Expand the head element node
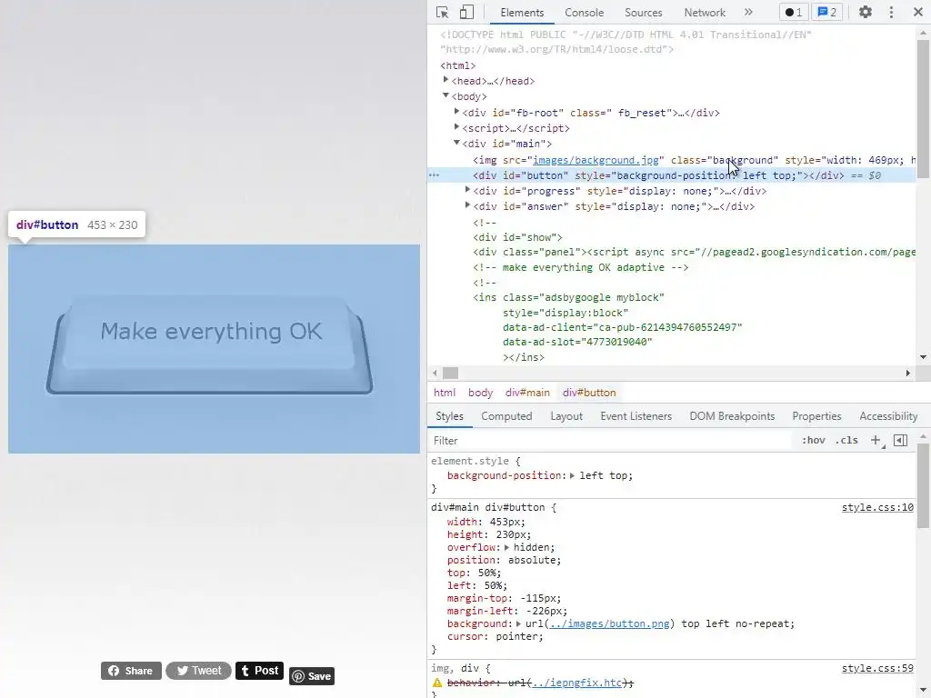931x698 pixels. pyautogui.click(x=445, y=80)
